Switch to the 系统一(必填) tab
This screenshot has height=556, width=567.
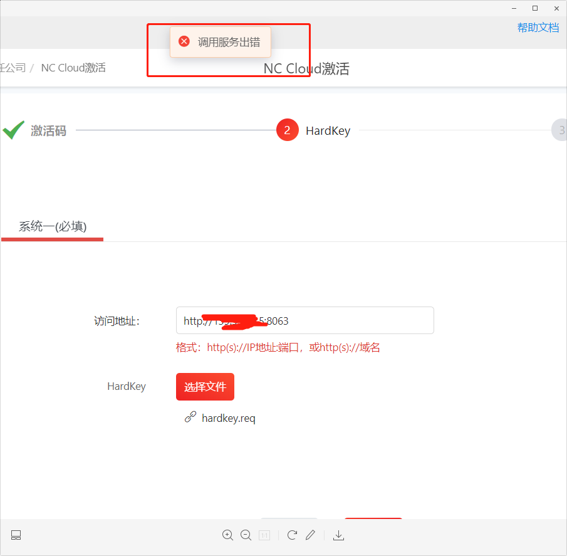pyautogui.click(x=53, y=226)
